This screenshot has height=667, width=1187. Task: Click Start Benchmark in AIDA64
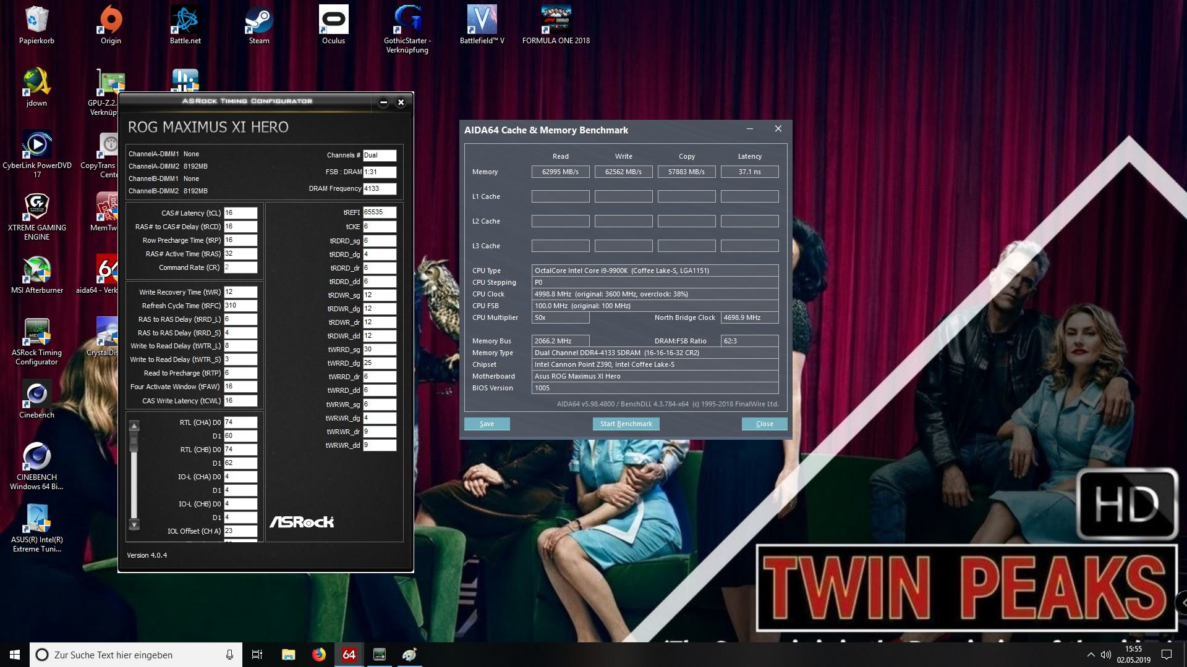point(626,424)
